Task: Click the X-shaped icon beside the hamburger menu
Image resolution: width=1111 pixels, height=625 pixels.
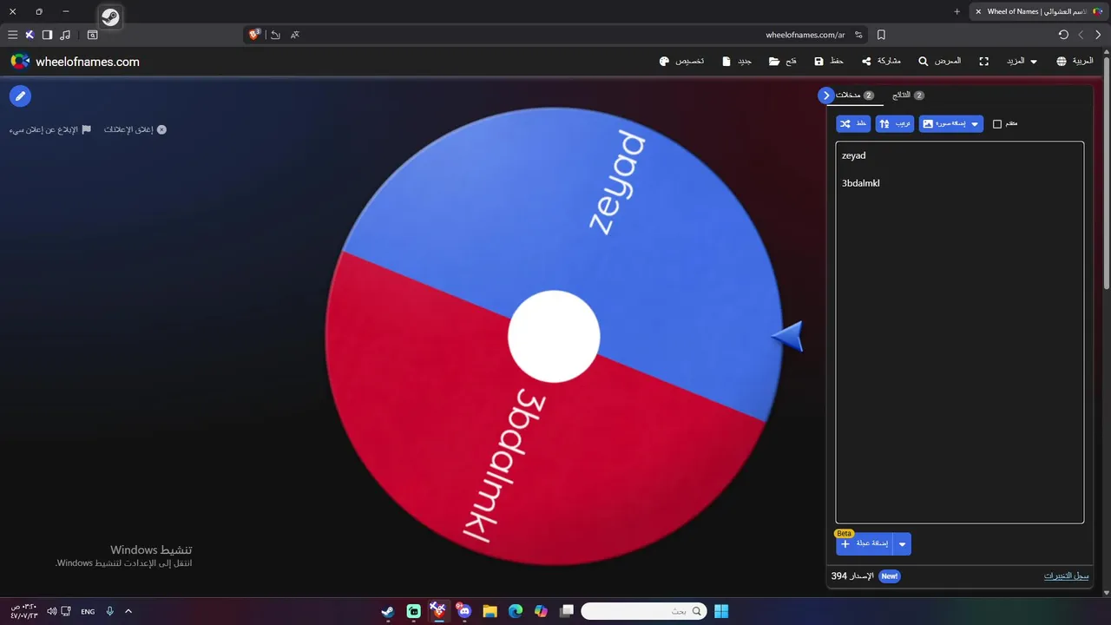Action: 30,35
